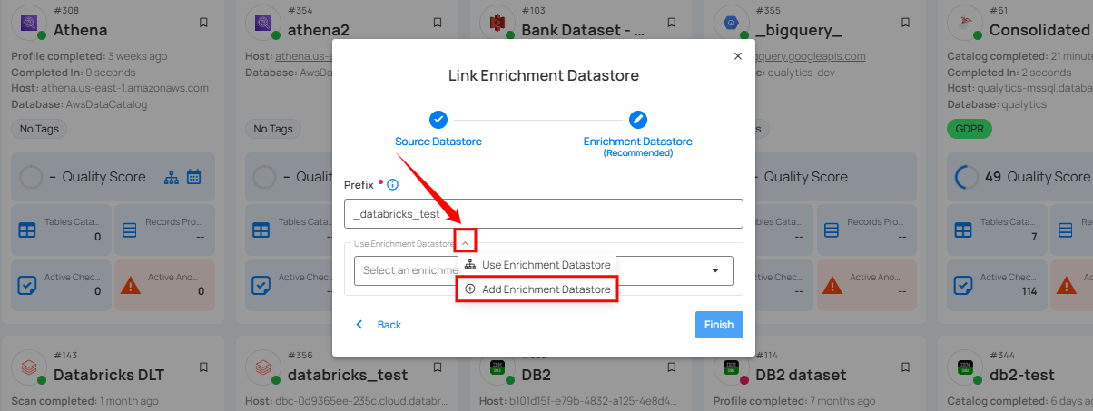Bookmark the DB2 dataset card
The width and height of the screenshot is (1093, 411).
[x=905, y=367]
